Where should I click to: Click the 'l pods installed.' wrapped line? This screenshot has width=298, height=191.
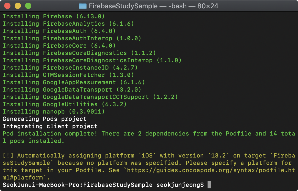[x=34, y=141]
